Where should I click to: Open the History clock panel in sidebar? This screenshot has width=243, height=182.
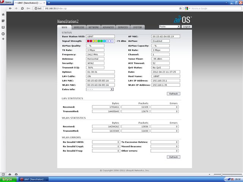[3, 34]
